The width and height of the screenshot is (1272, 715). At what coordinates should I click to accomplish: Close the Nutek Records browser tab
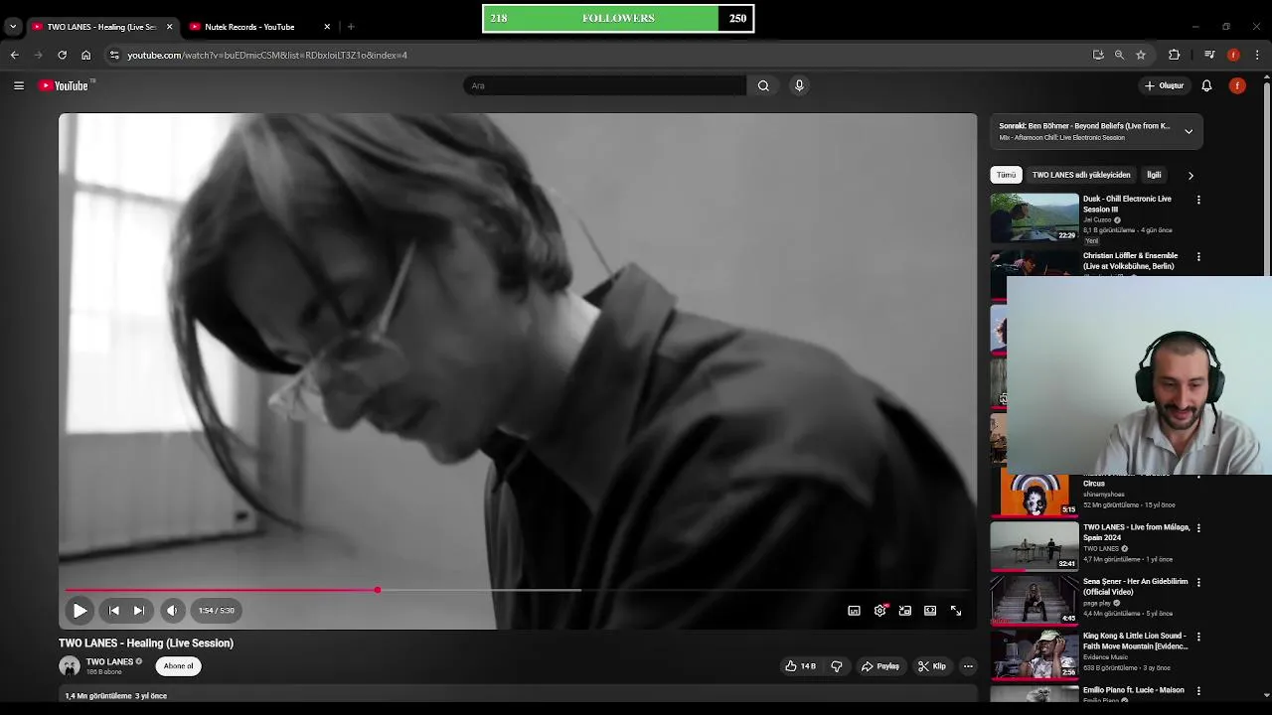(327, 27)
